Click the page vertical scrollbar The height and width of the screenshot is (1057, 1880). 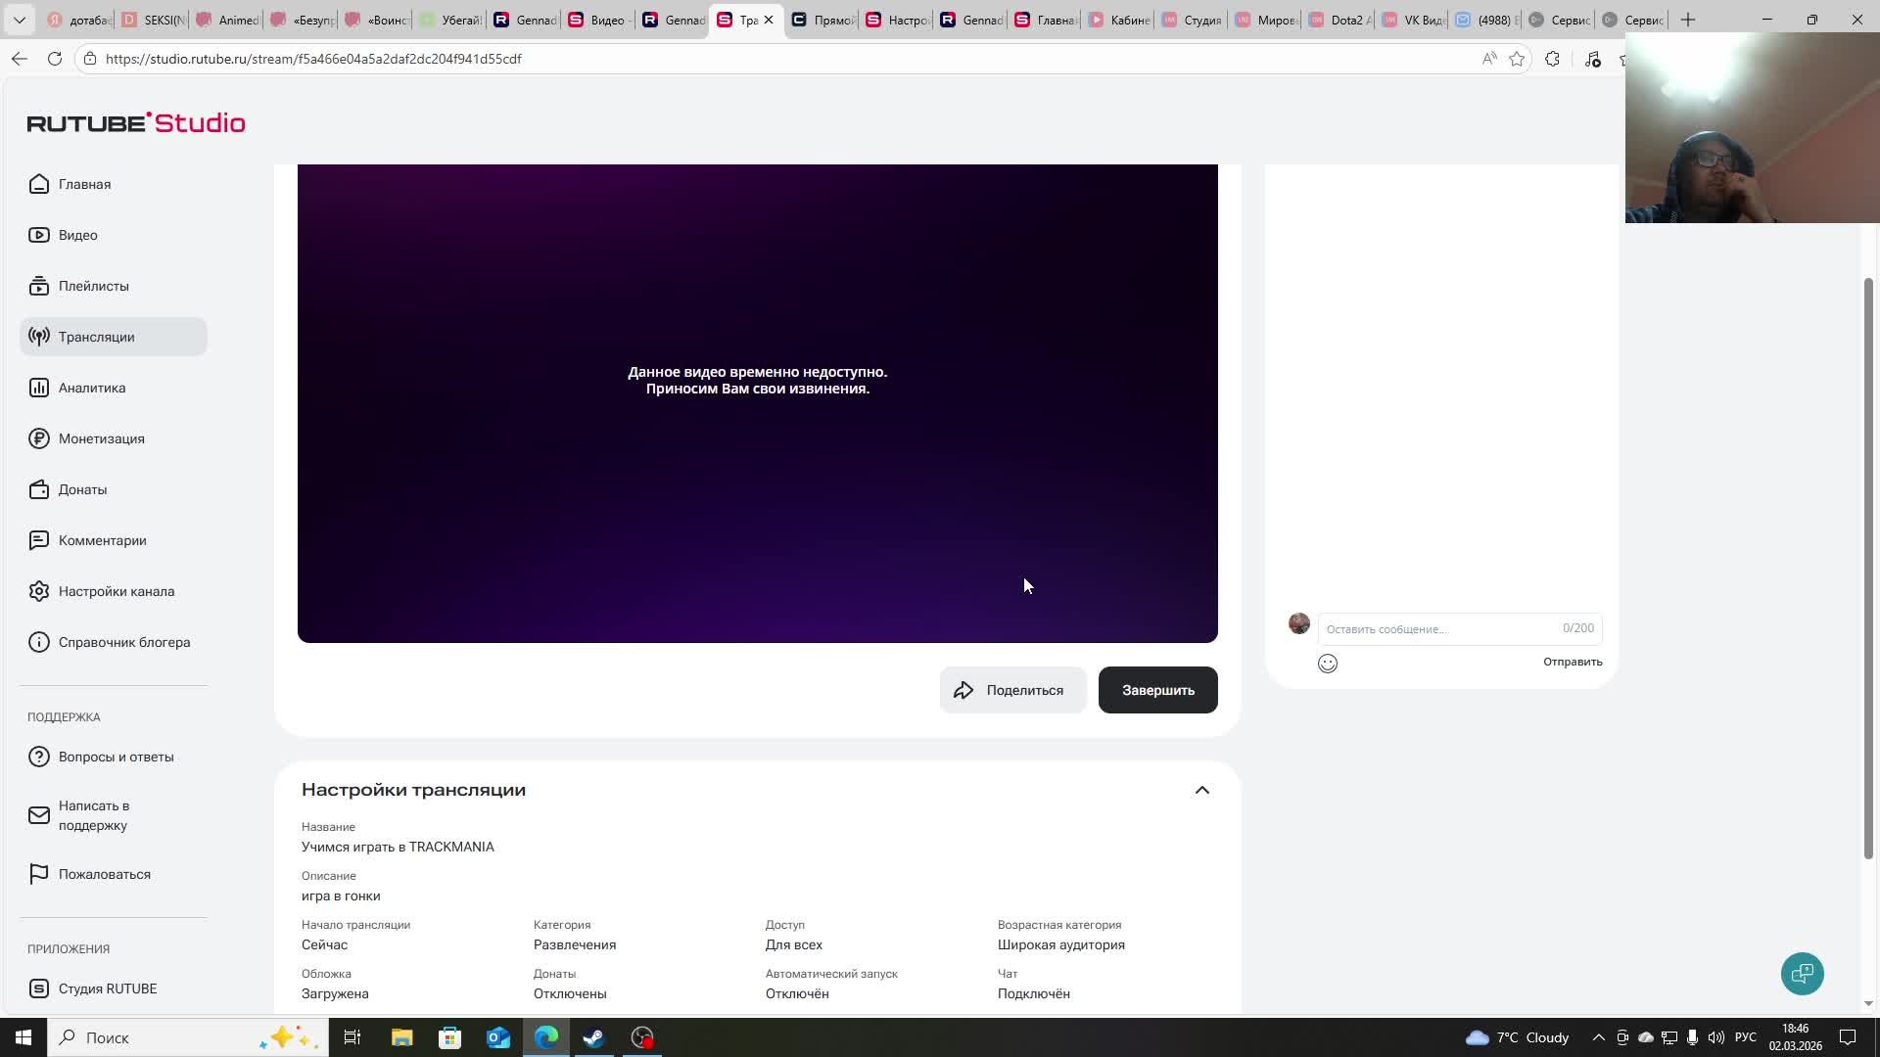pyautogui.click(x=1868, y=568)
